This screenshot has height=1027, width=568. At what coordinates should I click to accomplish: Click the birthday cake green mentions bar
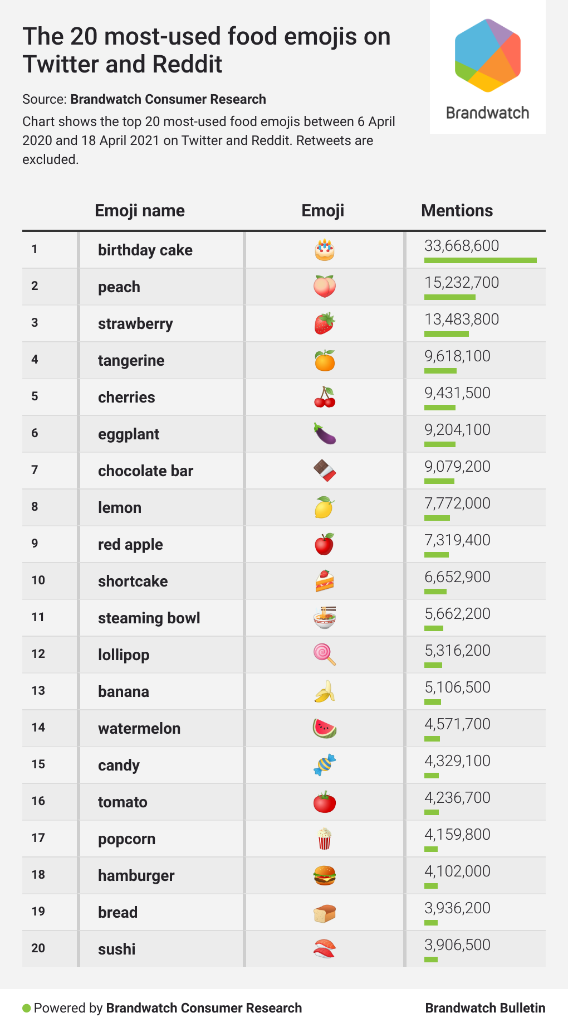[480, 260]
